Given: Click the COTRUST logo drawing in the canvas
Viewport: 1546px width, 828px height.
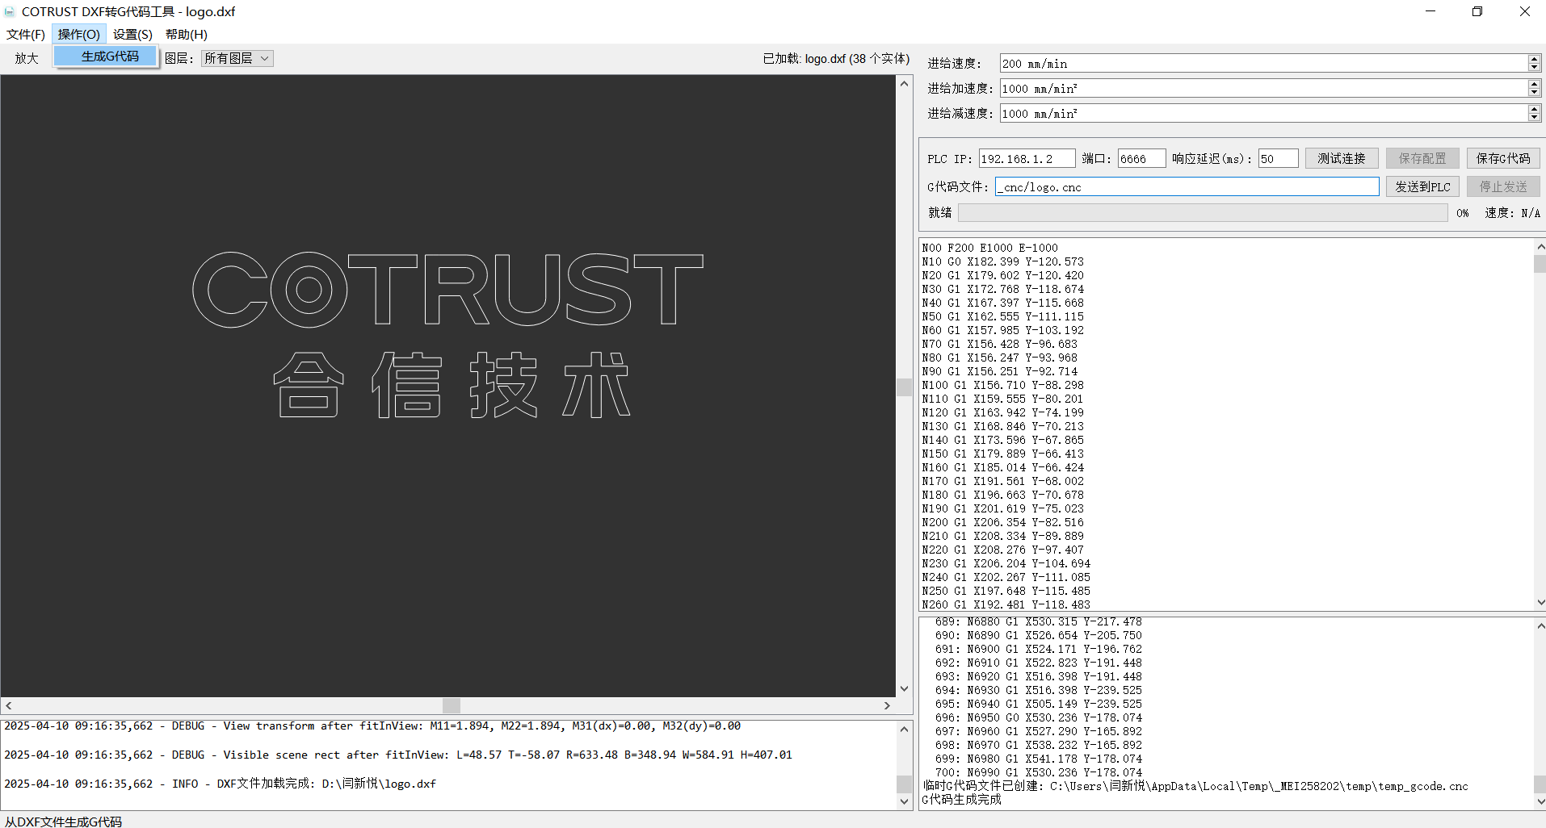Looking at the screenshot, I should tap(447, 289).
